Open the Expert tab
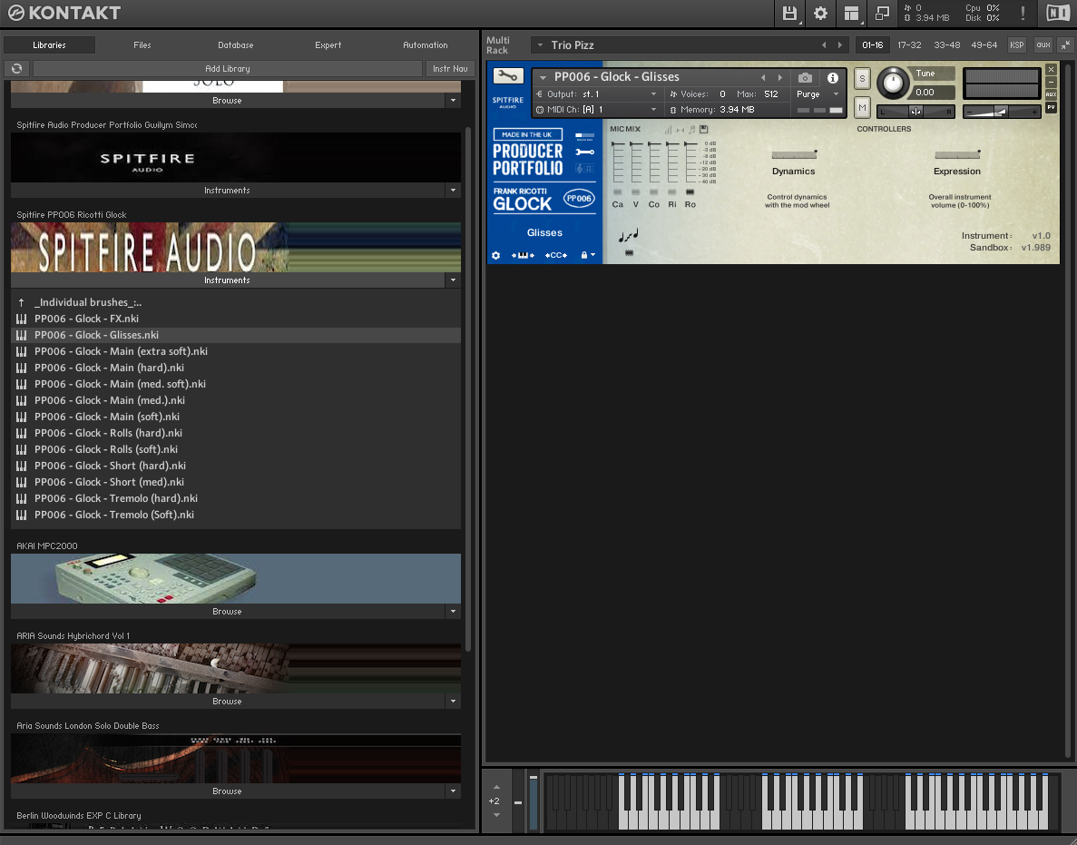 click(328, 45)
